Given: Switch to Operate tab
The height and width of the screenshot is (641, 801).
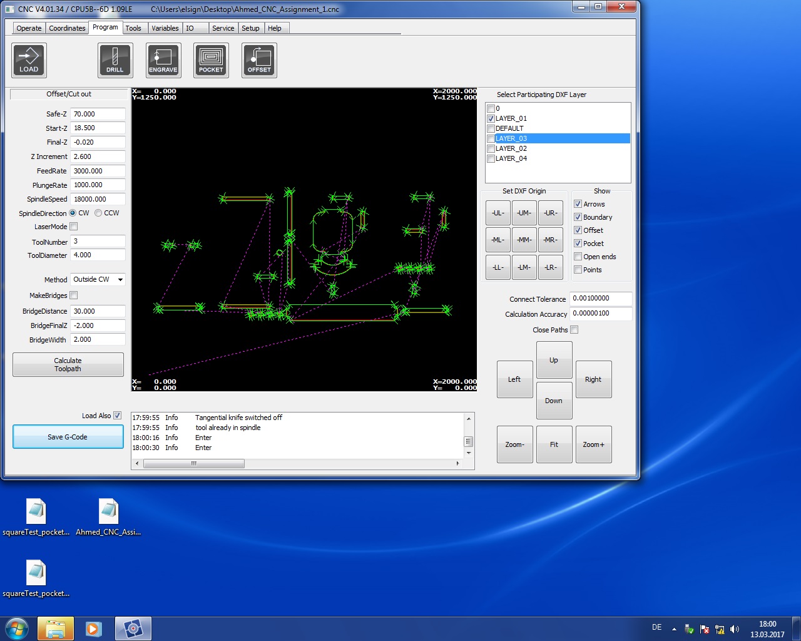Looking at the screenshot, I should pyautogui.click(x=29, y=28).
